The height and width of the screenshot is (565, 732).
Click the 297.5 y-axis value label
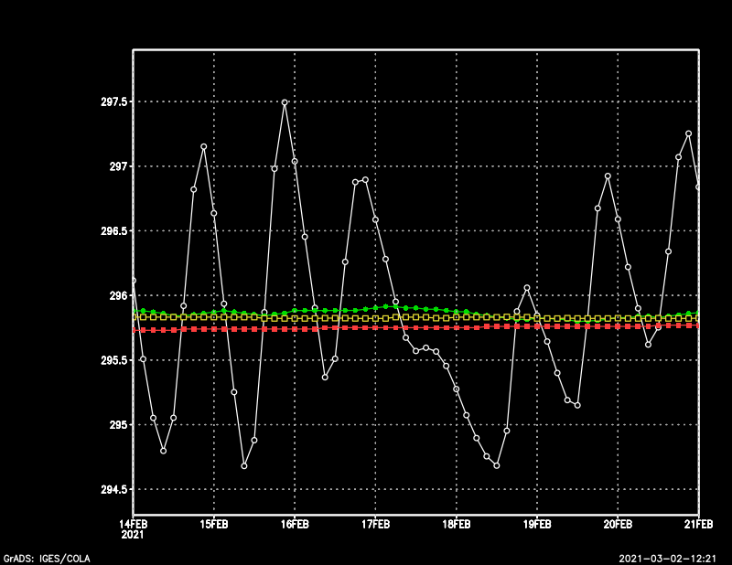point(113,102)
